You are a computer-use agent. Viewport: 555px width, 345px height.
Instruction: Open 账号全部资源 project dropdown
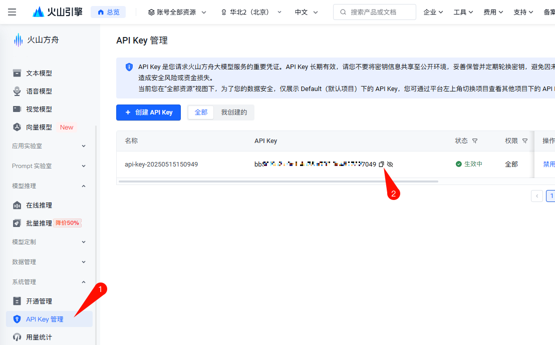(x=177, y=12)
